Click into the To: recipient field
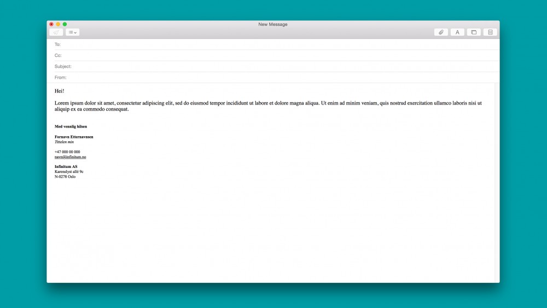This screenshot has height=308, width=547. coord(273,44)
